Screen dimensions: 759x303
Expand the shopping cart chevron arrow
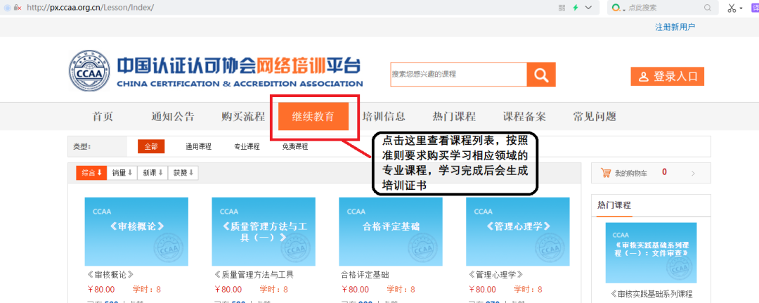tap(693, 173)
